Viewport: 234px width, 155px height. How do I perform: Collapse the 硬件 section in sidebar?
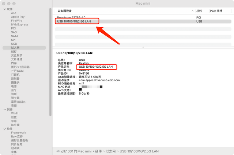(5, 9)
